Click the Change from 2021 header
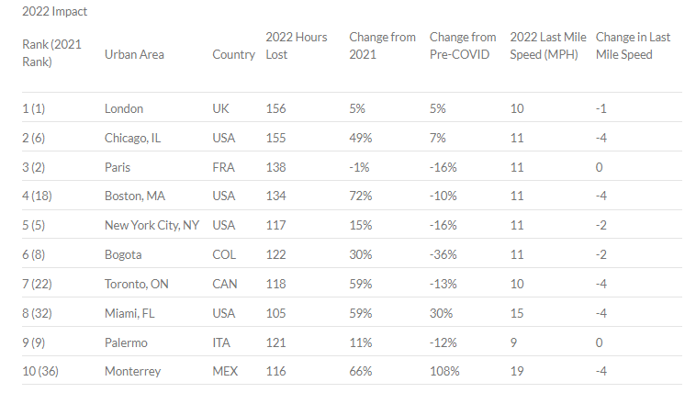Viewport: 696px width, 404px height. (x=382, y=46)
